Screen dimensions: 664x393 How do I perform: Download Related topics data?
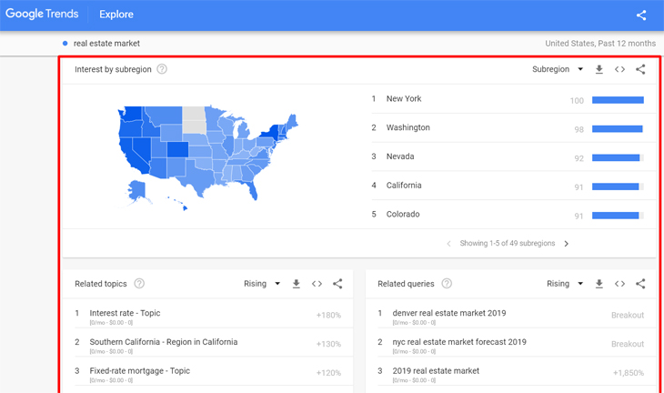point(297,284)
